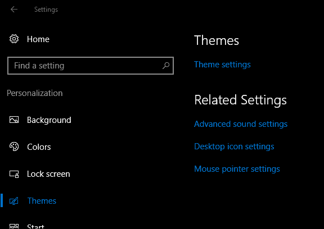The width and height of the screenshot is (324, 229).
Task: Click the magnifier icon in search box
Action: [166, 66]
